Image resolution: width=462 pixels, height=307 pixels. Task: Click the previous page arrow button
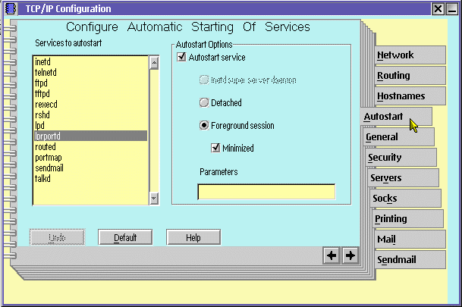(332, 256)
